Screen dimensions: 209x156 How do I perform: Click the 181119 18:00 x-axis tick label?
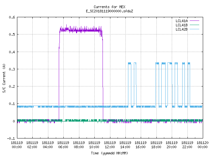156,145
